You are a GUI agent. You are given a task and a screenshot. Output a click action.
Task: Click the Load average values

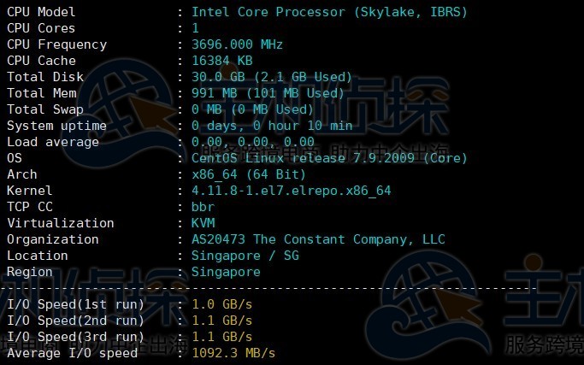click(x=252, y=142)
